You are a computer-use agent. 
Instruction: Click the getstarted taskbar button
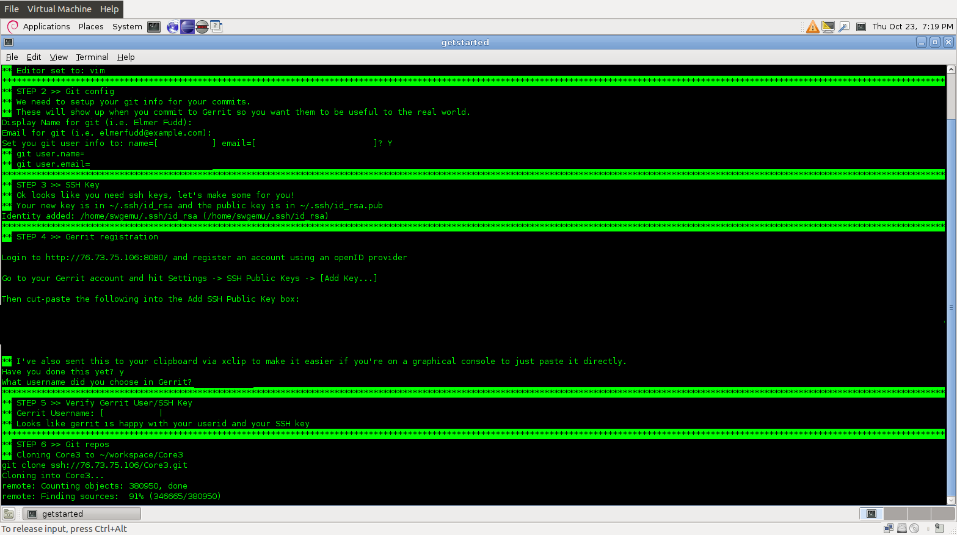pos(82,514)
